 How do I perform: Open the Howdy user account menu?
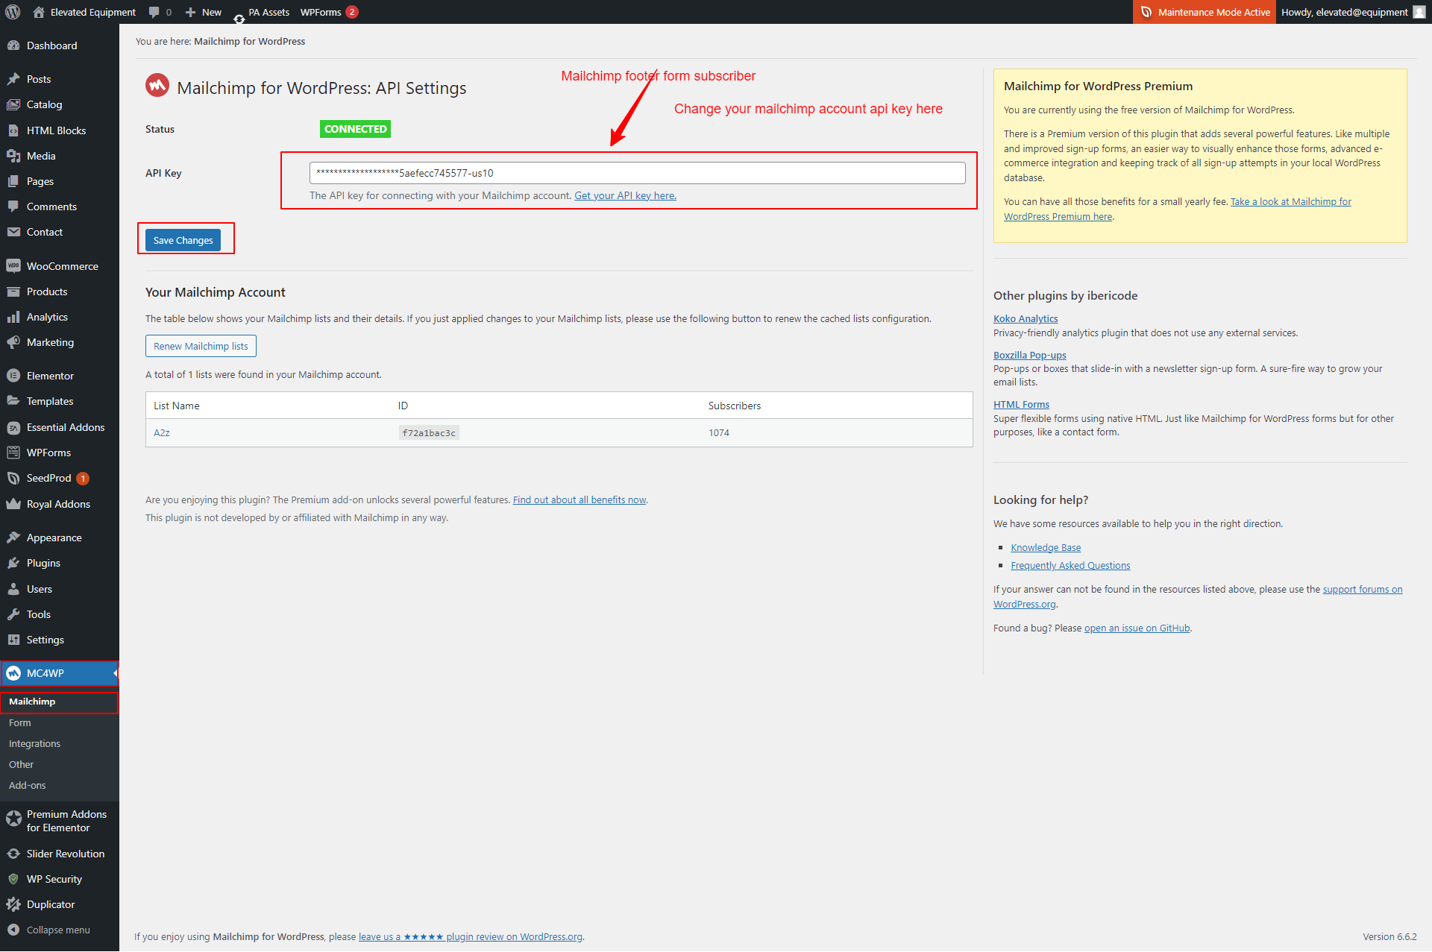coord(1351,12)
